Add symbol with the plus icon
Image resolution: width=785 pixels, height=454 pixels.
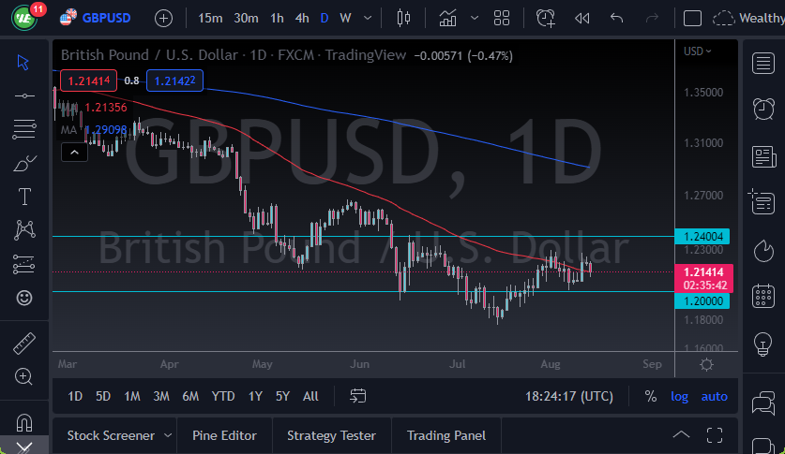click(163, 18)
